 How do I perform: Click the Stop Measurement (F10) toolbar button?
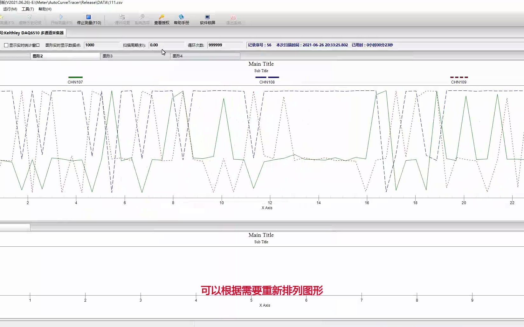[x=89, y=19]
